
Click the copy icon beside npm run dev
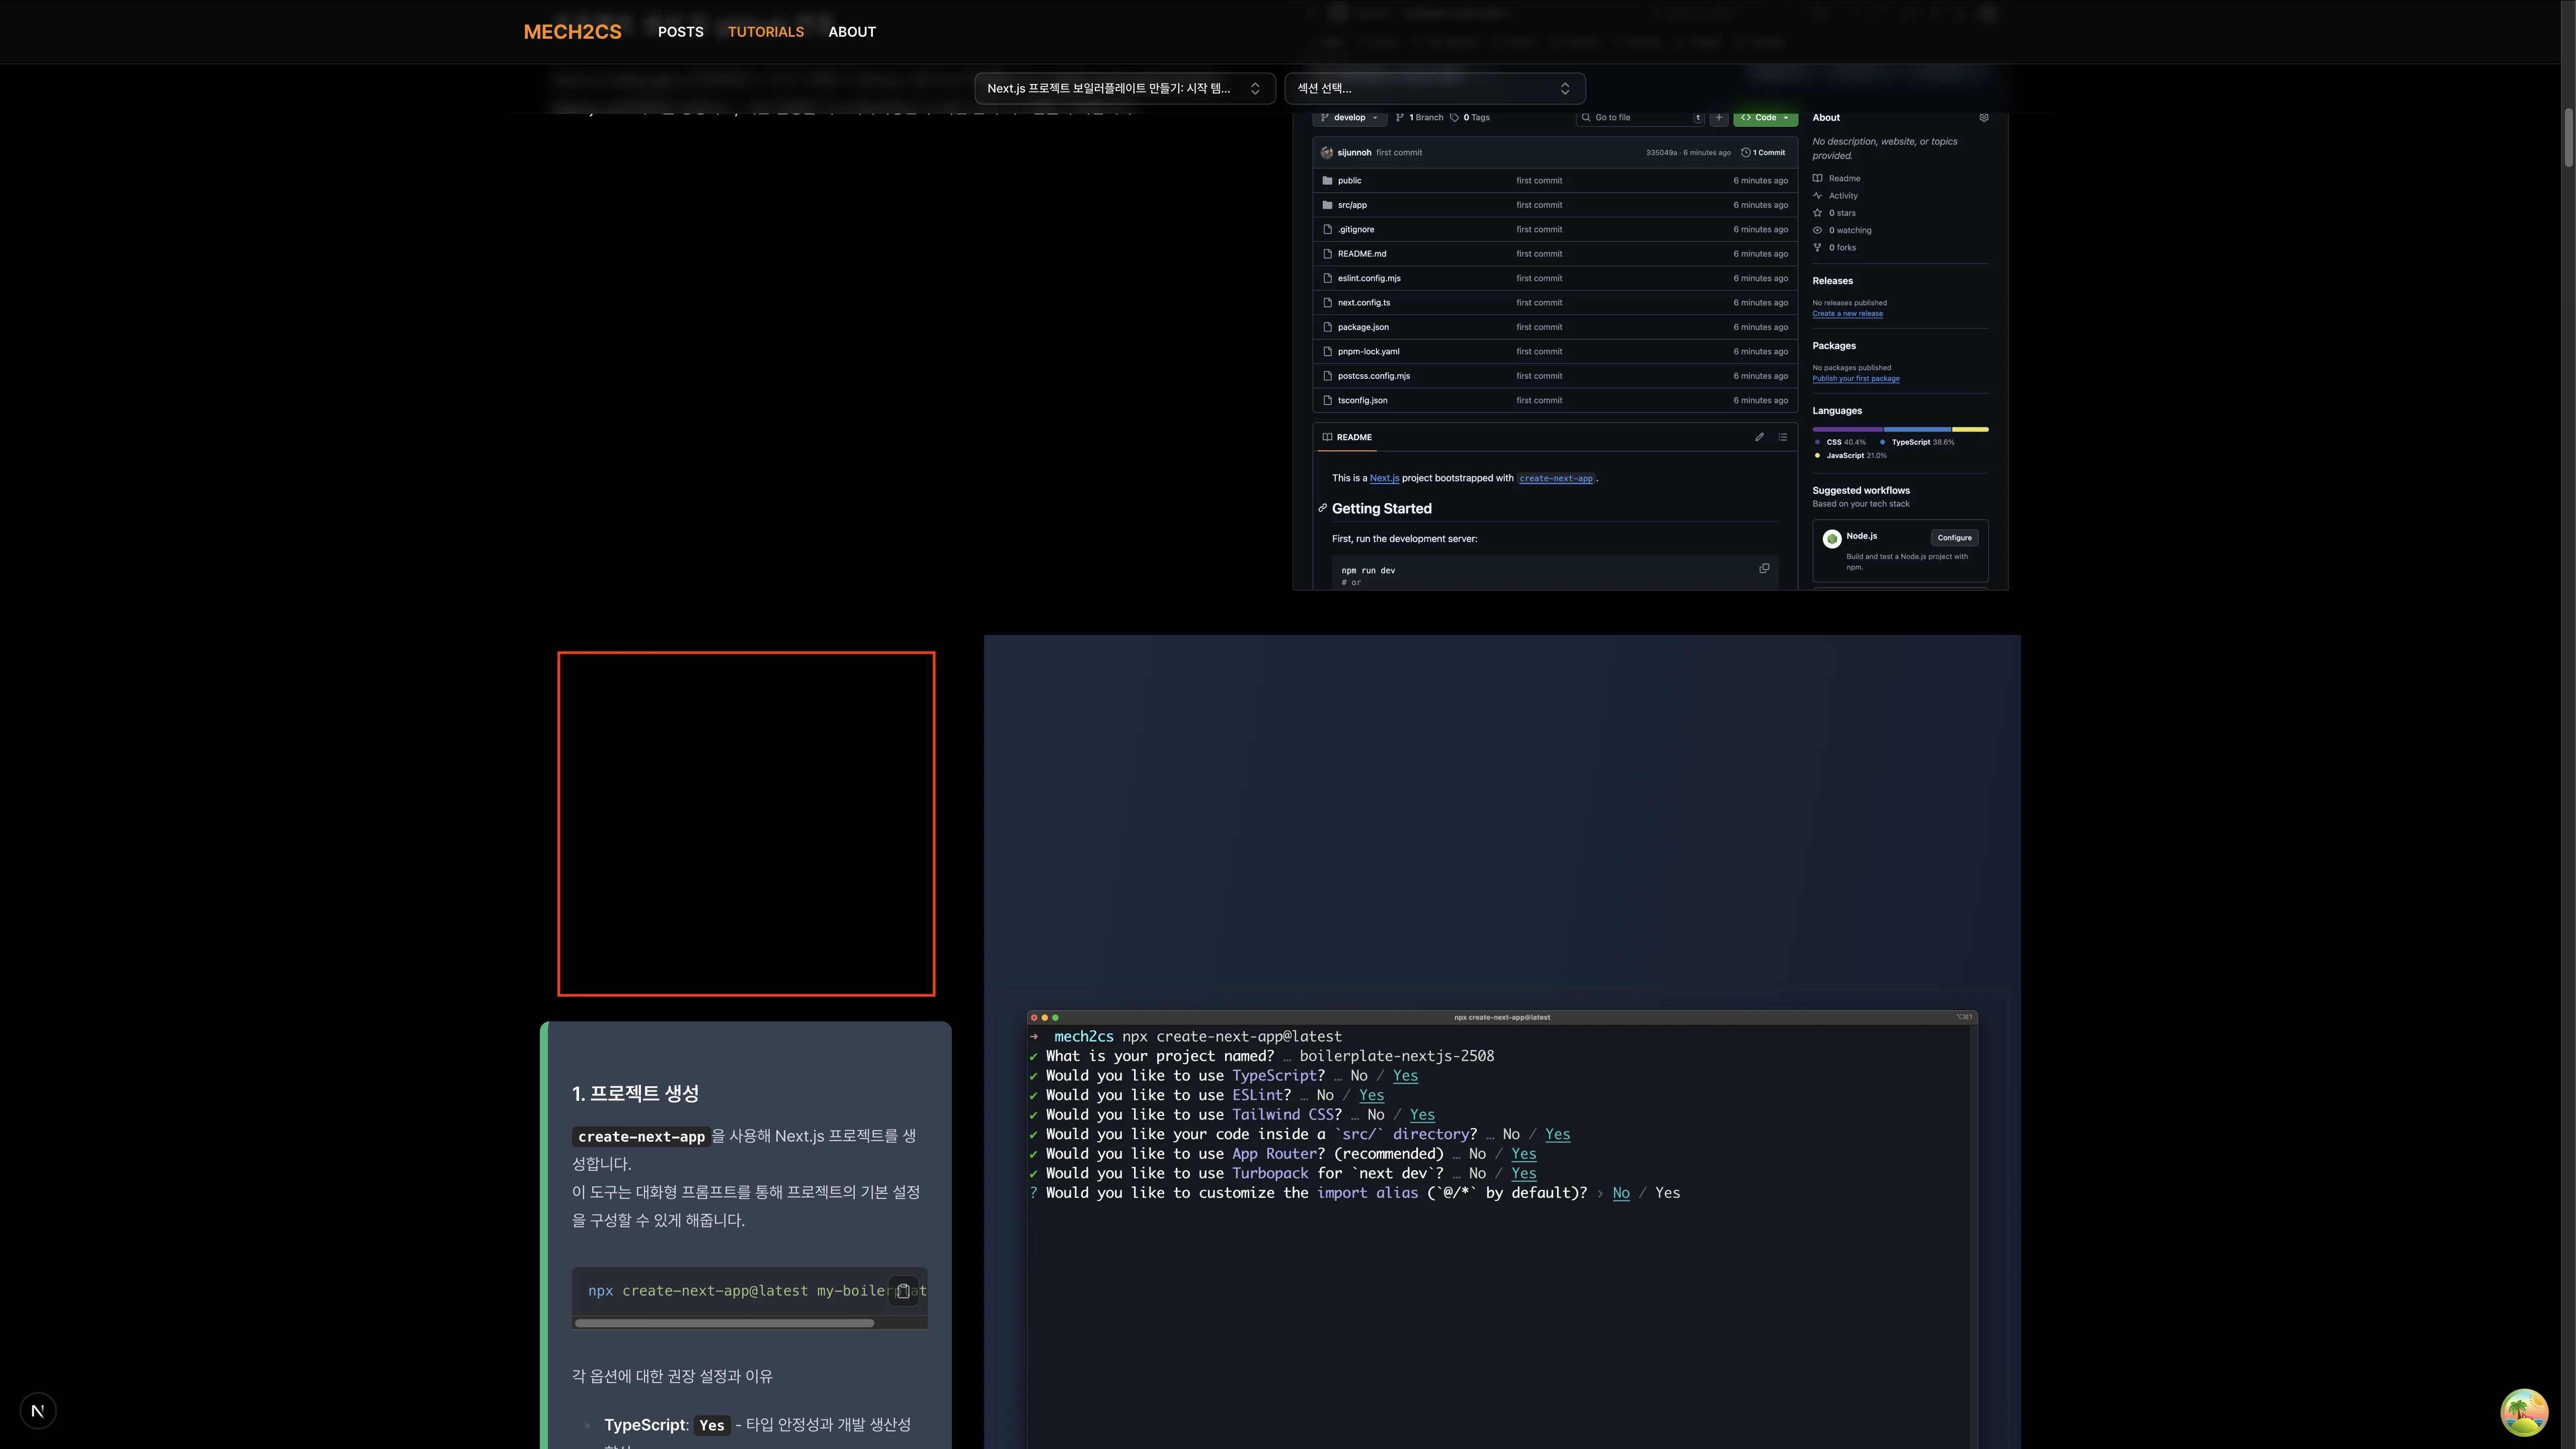[x=1764, y=568]
